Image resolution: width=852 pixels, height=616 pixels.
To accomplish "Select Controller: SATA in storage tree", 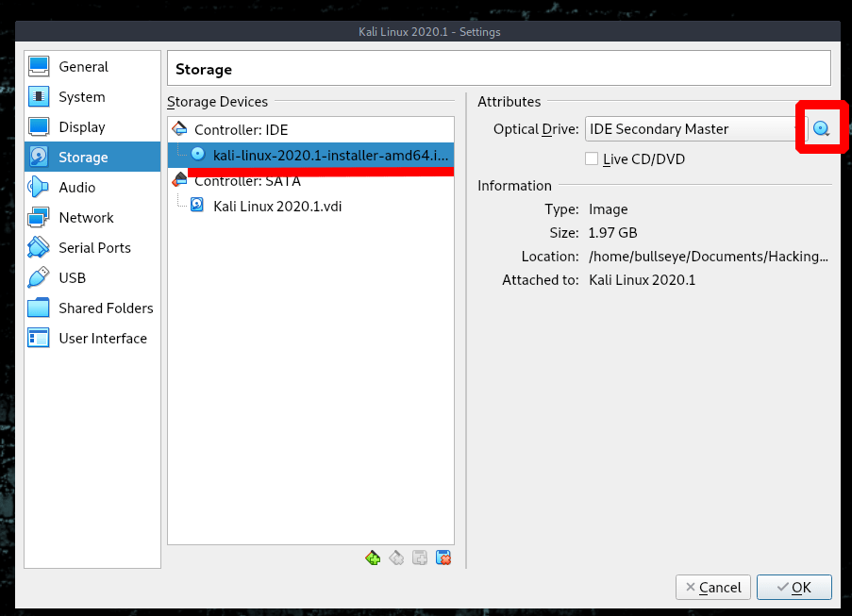I will pyautogui.click(x=310, y=181).
